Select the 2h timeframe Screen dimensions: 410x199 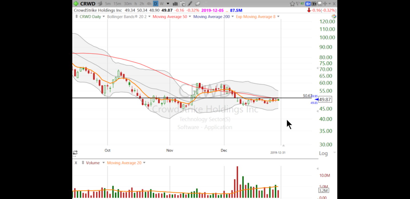tap(142, 4)
